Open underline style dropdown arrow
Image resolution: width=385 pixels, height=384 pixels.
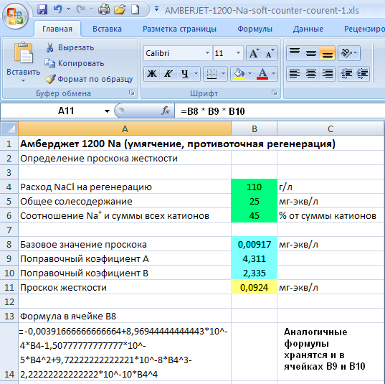tap(196, 74)
